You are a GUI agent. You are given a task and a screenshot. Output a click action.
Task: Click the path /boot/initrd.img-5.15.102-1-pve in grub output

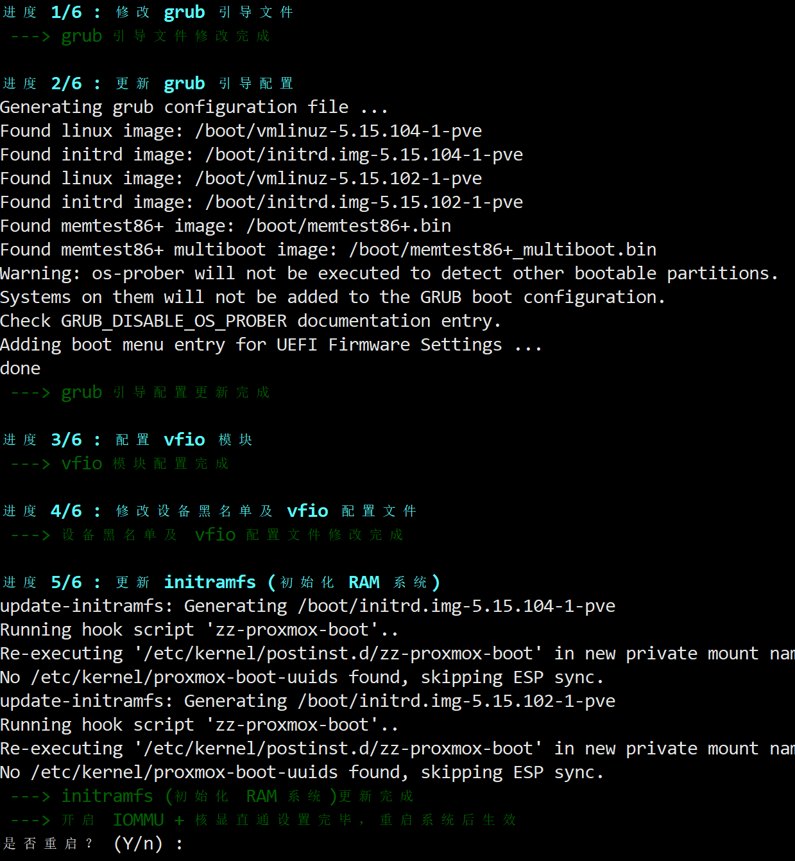click(x=364, y=202)
